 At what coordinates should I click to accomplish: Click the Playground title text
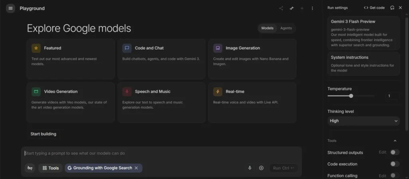pyautogui.click(x=32, y=8)
